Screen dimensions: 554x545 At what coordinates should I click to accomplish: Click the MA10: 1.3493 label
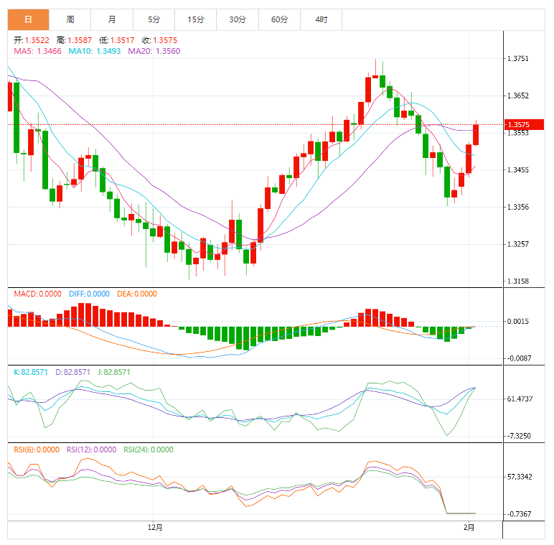tap(94, 51)
